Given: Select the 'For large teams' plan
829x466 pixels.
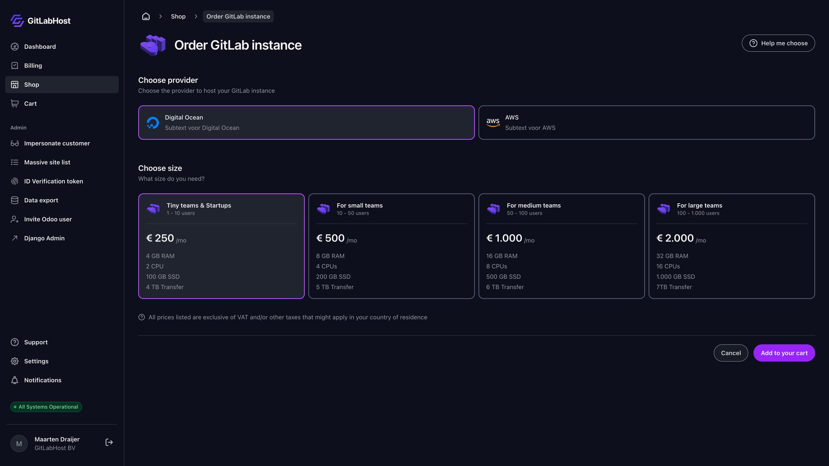Looking at the screenshot, I should tap(732, 246).
